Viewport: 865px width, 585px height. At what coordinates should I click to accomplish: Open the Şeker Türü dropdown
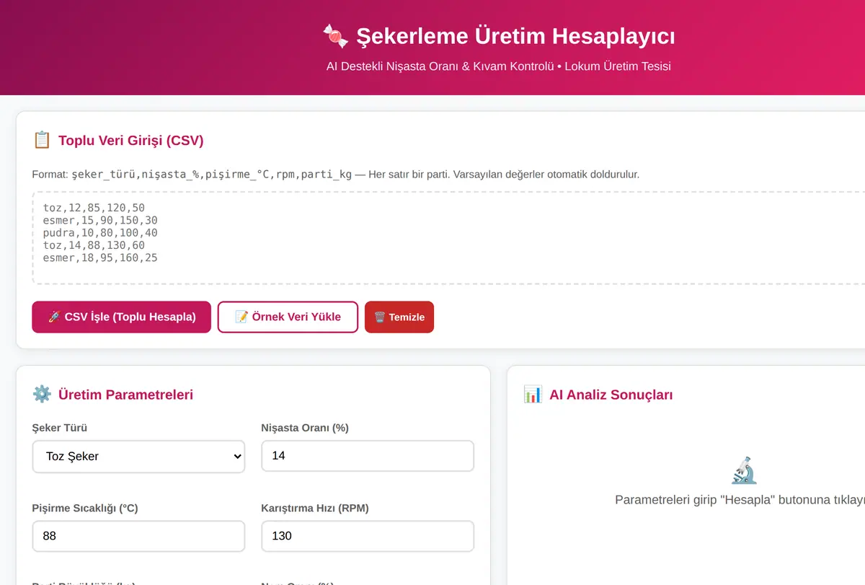(138, 456)
